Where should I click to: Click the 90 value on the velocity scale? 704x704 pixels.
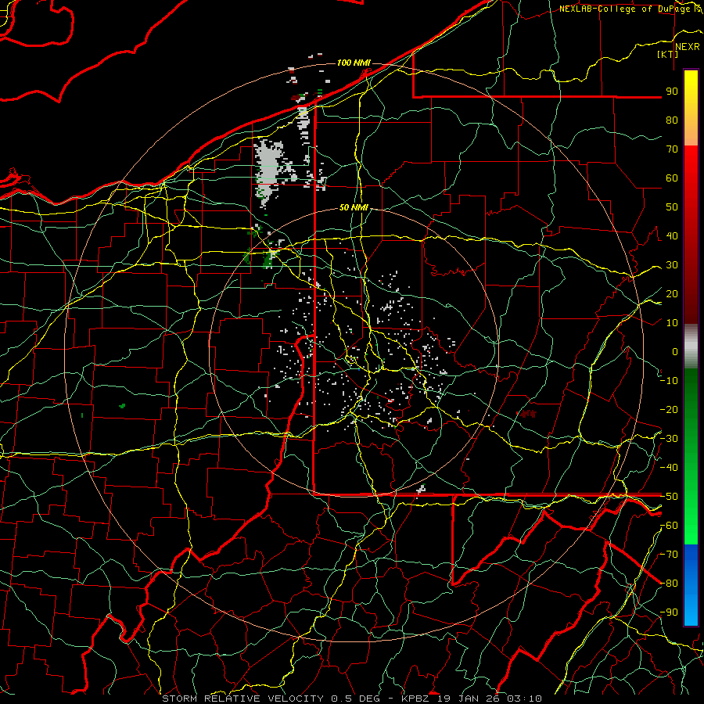[672, 92]
